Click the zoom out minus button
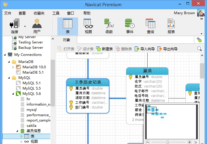207x144 pixels. coord(148,142)
